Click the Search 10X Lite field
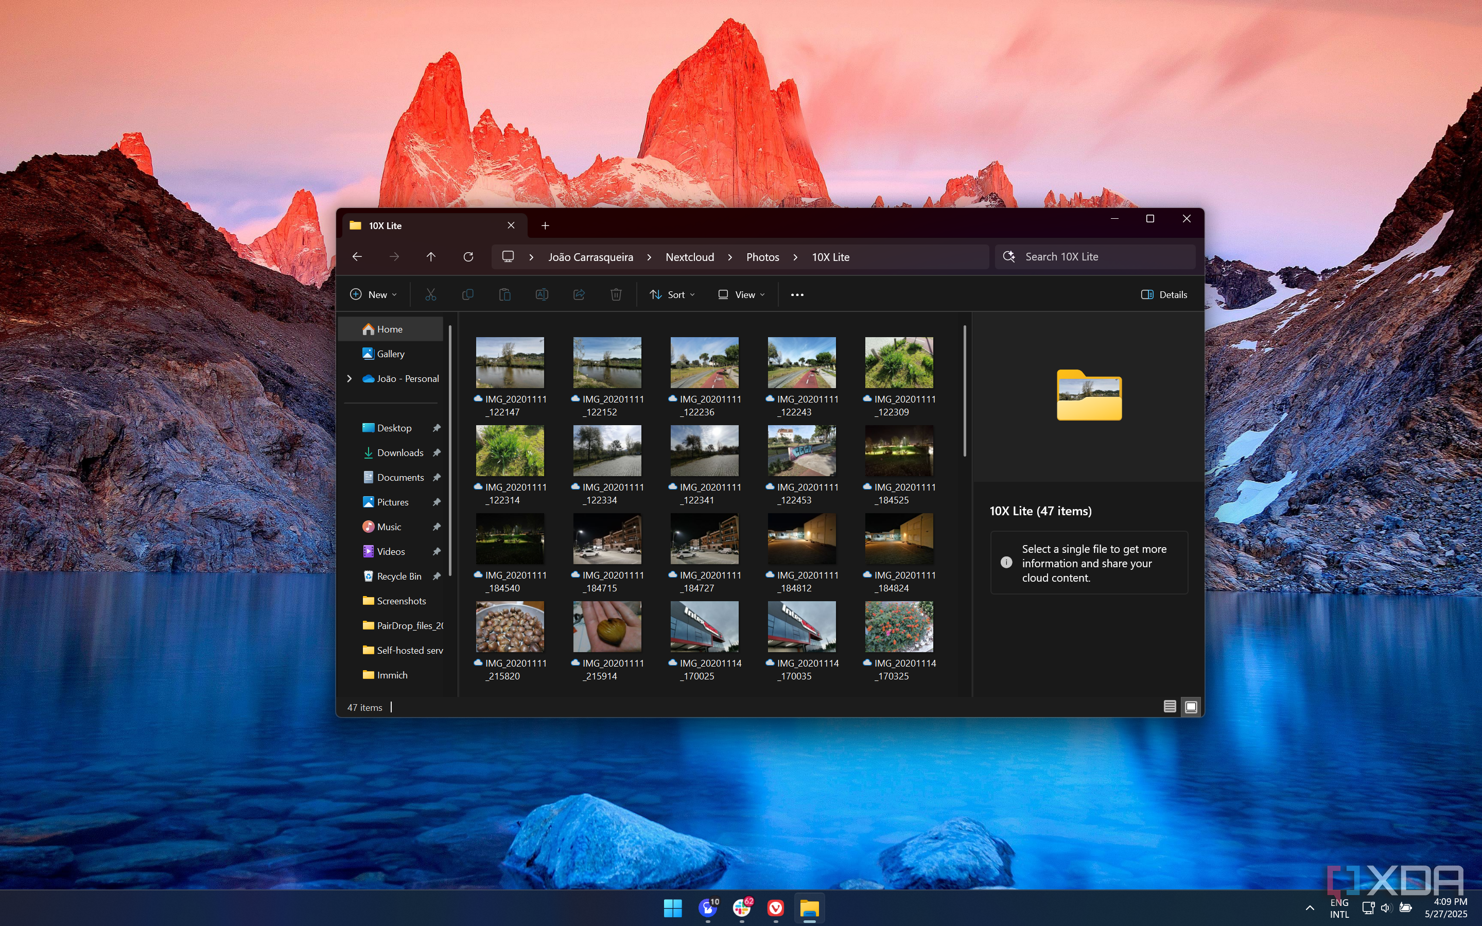 1095,257
